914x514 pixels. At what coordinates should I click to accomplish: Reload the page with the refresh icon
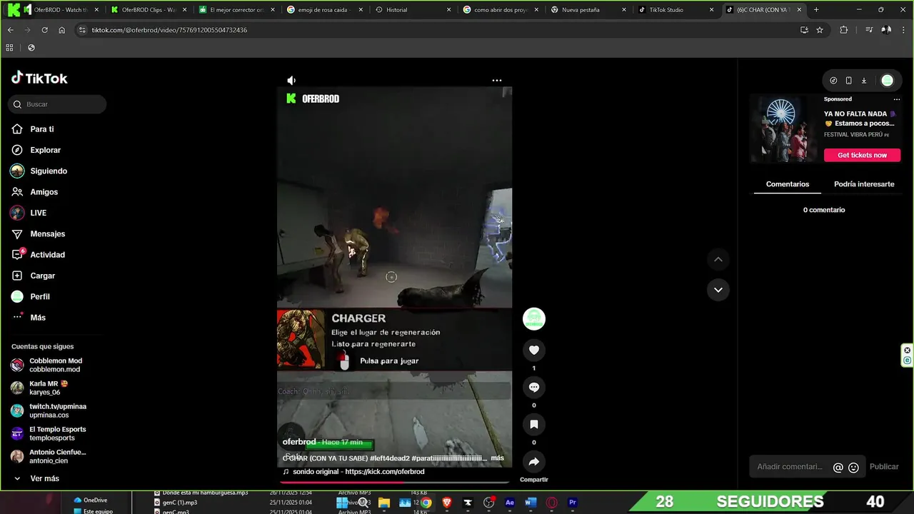pyautogui.click(x=44, y=30)
